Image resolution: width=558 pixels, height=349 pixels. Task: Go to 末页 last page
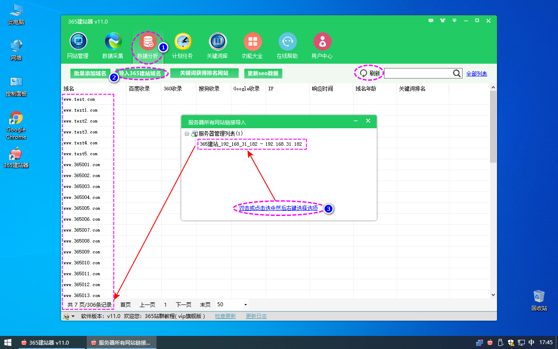coord(205,305)
